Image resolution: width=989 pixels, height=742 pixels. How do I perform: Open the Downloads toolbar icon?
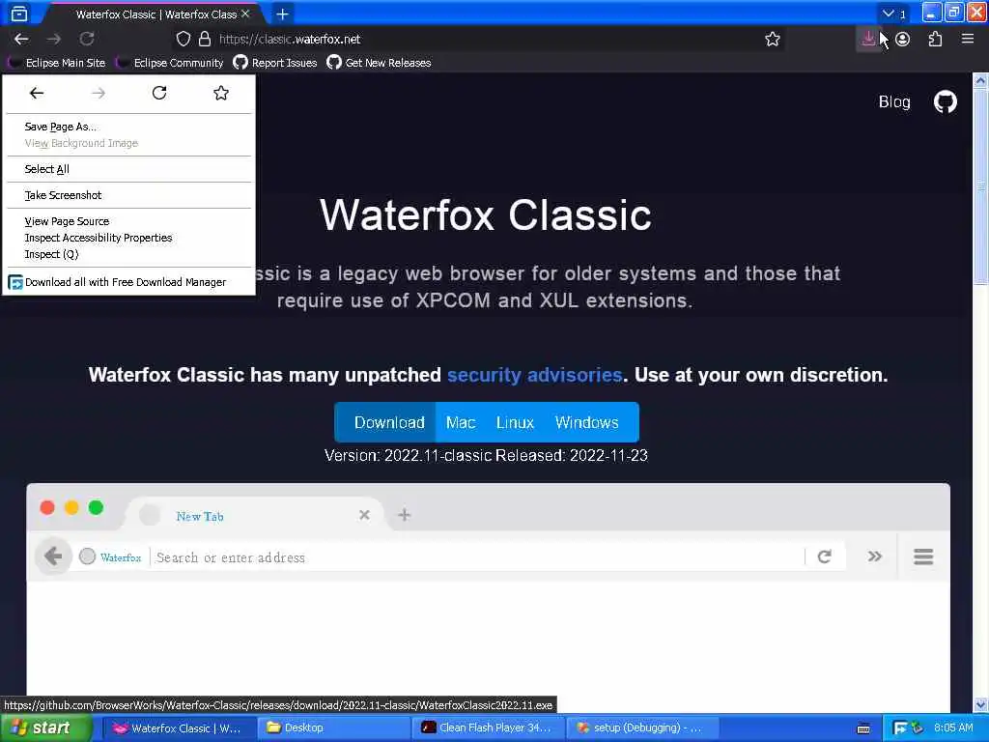point(868,39)
